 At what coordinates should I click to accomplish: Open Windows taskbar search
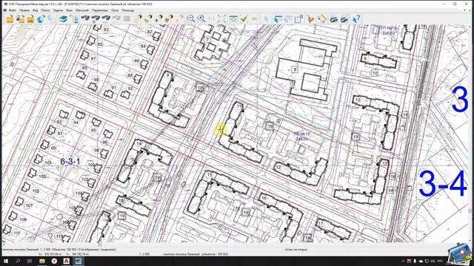coord(18,261)
